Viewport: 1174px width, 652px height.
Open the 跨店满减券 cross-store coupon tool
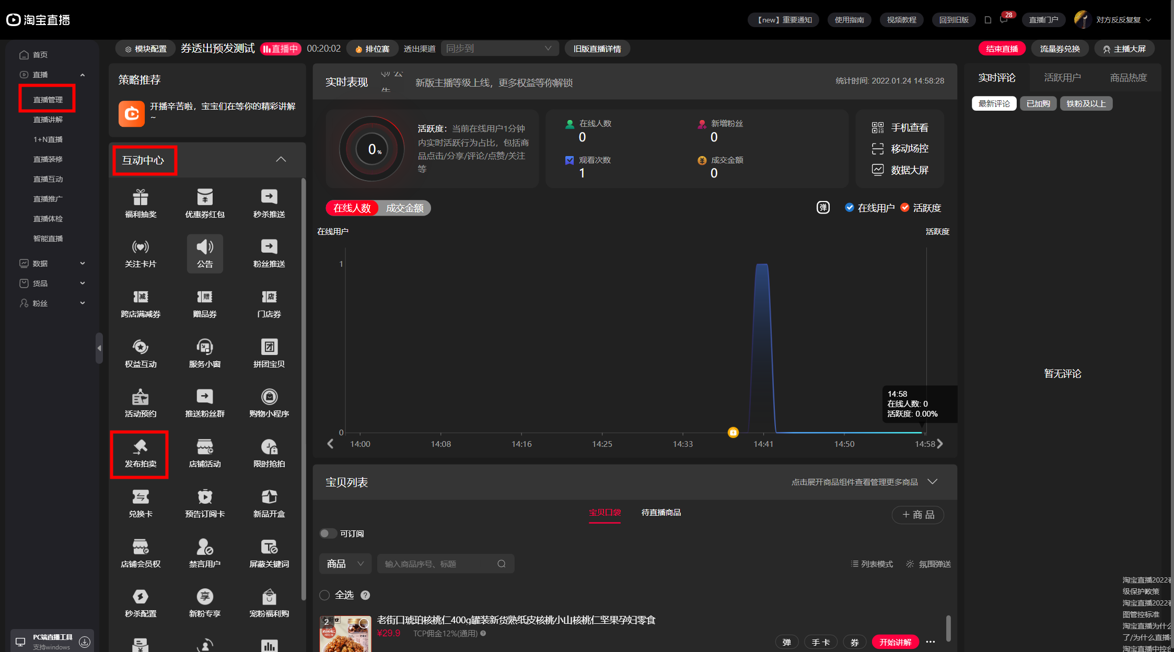pyautogui.click(x=141, y=303)
